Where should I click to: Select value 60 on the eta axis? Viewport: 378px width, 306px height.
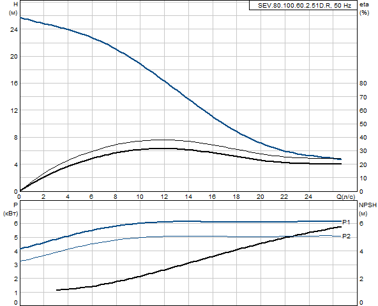pos(363,111)
